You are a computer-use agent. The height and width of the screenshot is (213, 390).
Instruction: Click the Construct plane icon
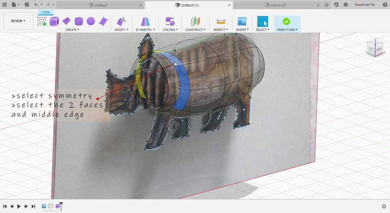click(x=195, y=21)
